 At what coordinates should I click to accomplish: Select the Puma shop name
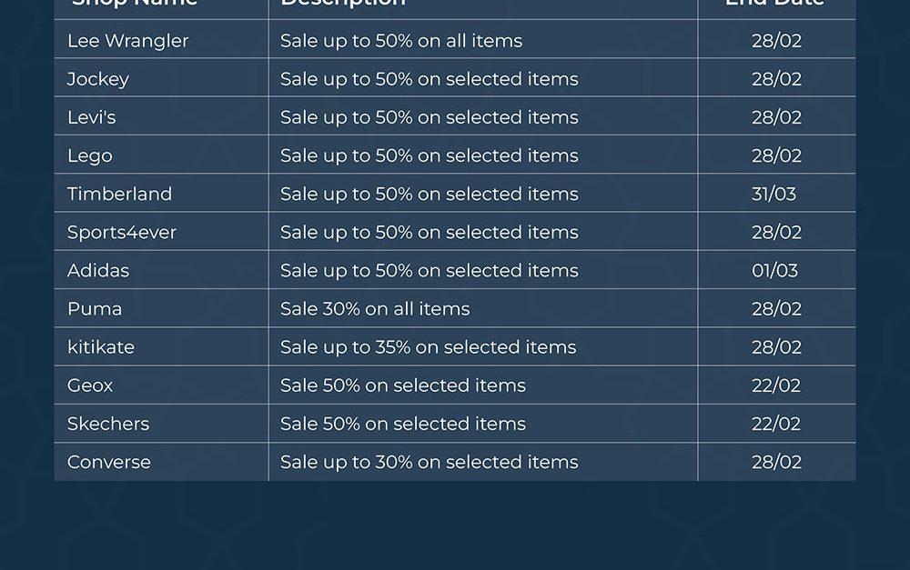pos(95,309)
